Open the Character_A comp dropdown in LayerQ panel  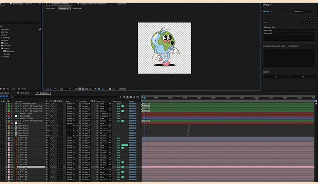click(x=304, y=11)
